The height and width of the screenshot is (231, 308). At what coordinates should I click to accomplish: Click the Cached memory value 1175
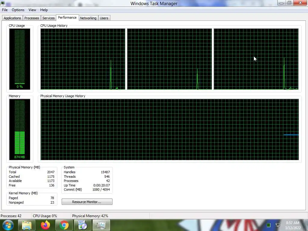coord(51,177)
